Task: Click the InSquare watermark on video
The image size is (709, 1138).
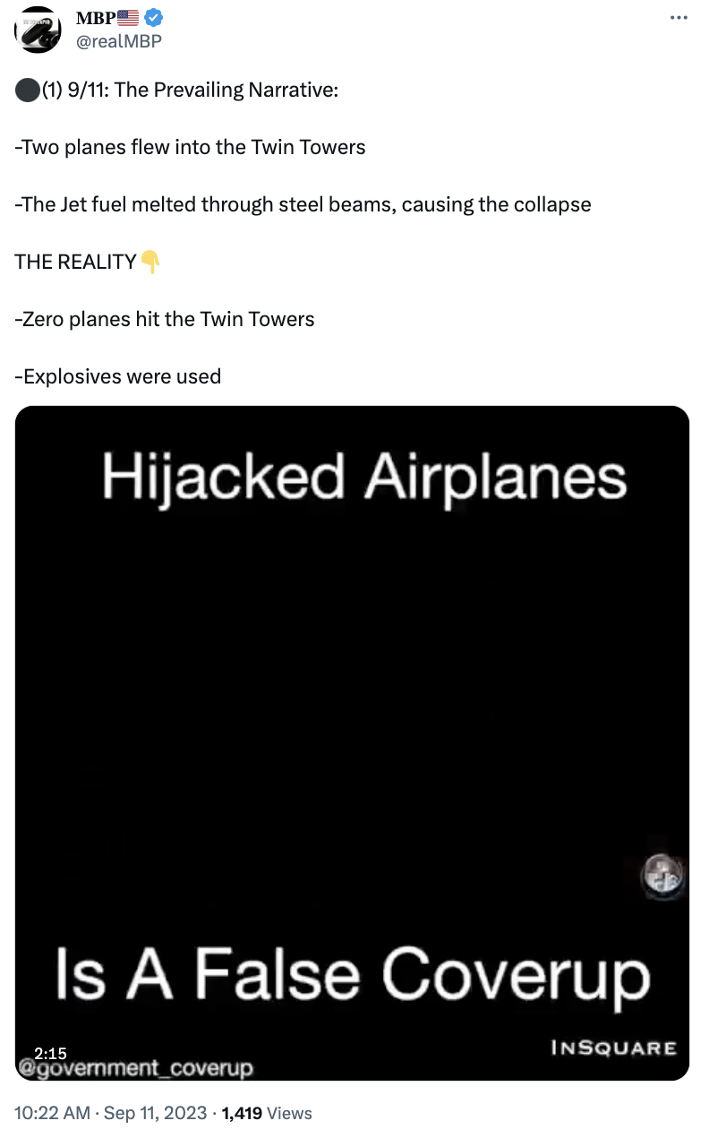Action: click(613, 1047)
